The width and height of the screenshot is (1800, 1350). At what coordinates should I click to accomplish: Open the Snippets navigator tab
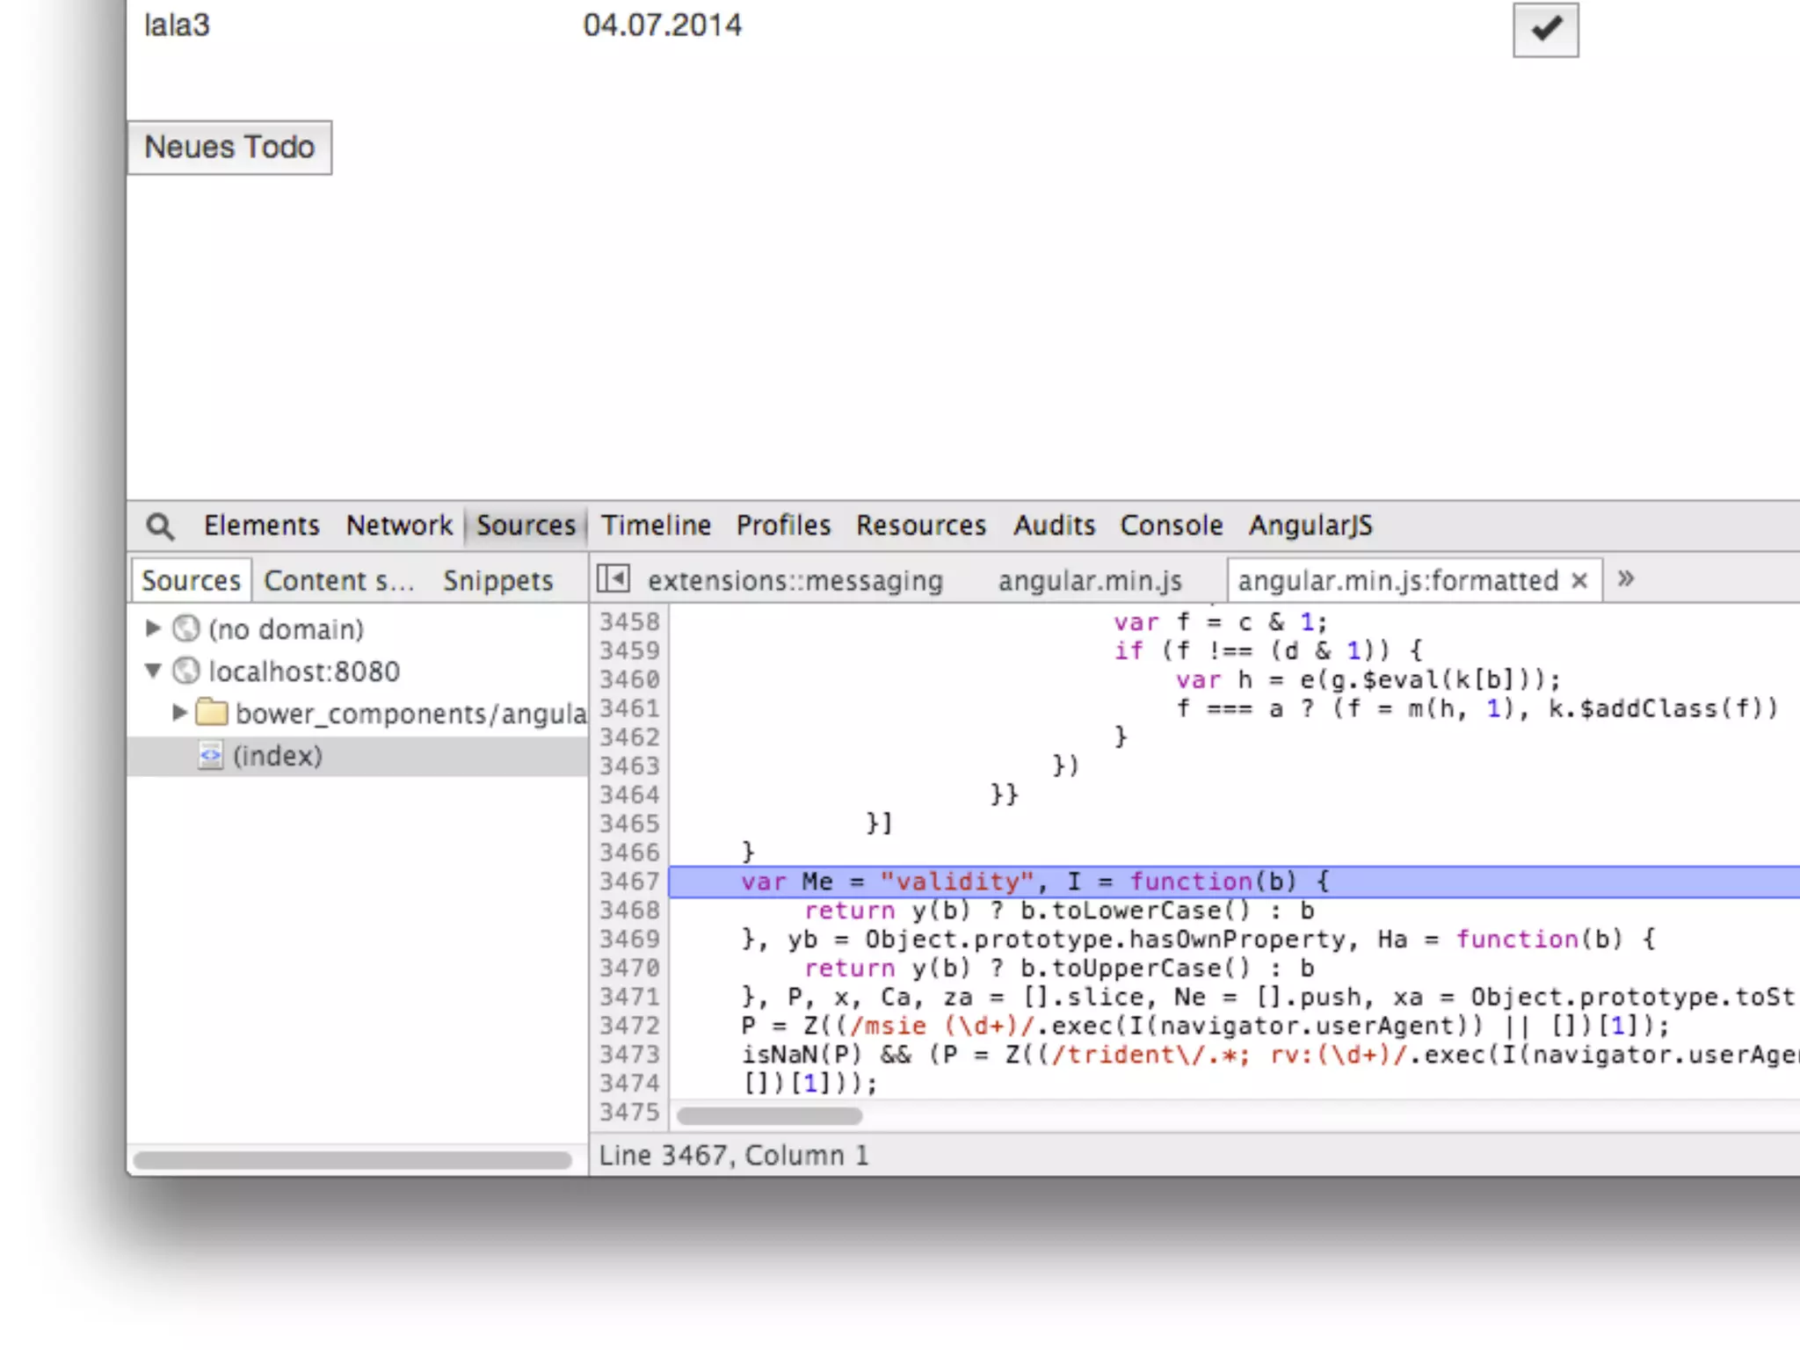point(497,581)
